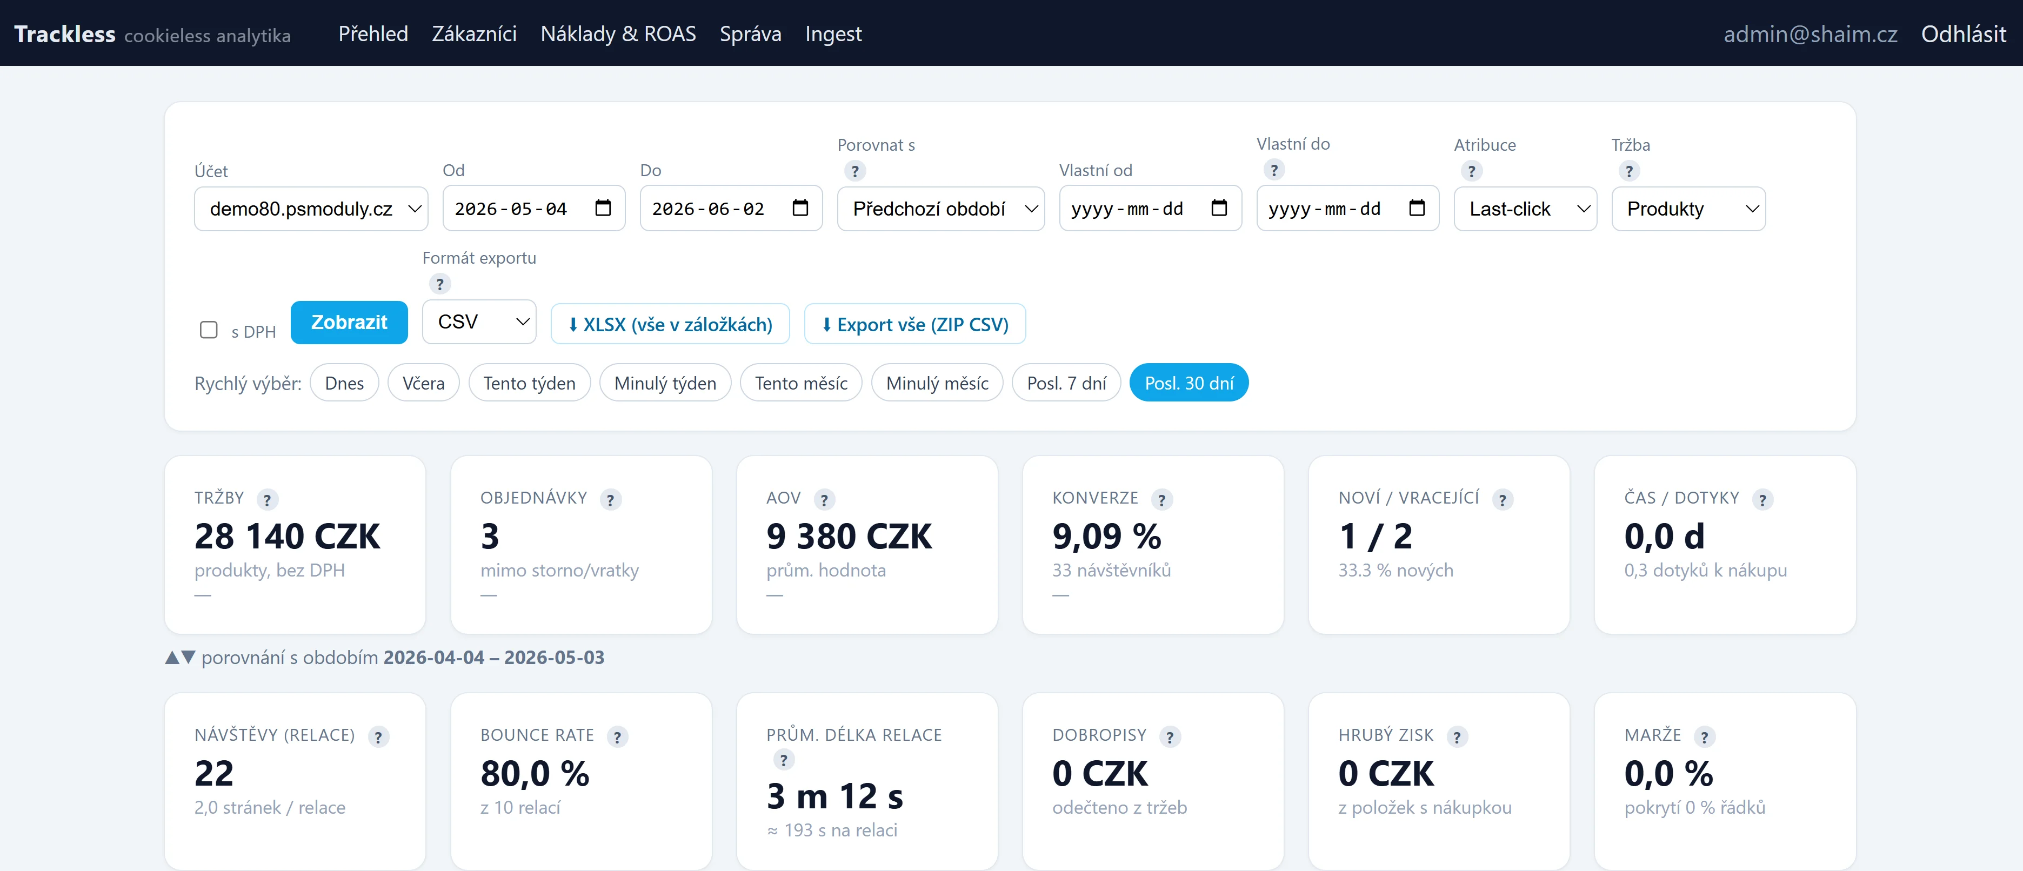Click the Zobrazit button
Viewport: 2023px width, 871px height.
coord(350,322)
